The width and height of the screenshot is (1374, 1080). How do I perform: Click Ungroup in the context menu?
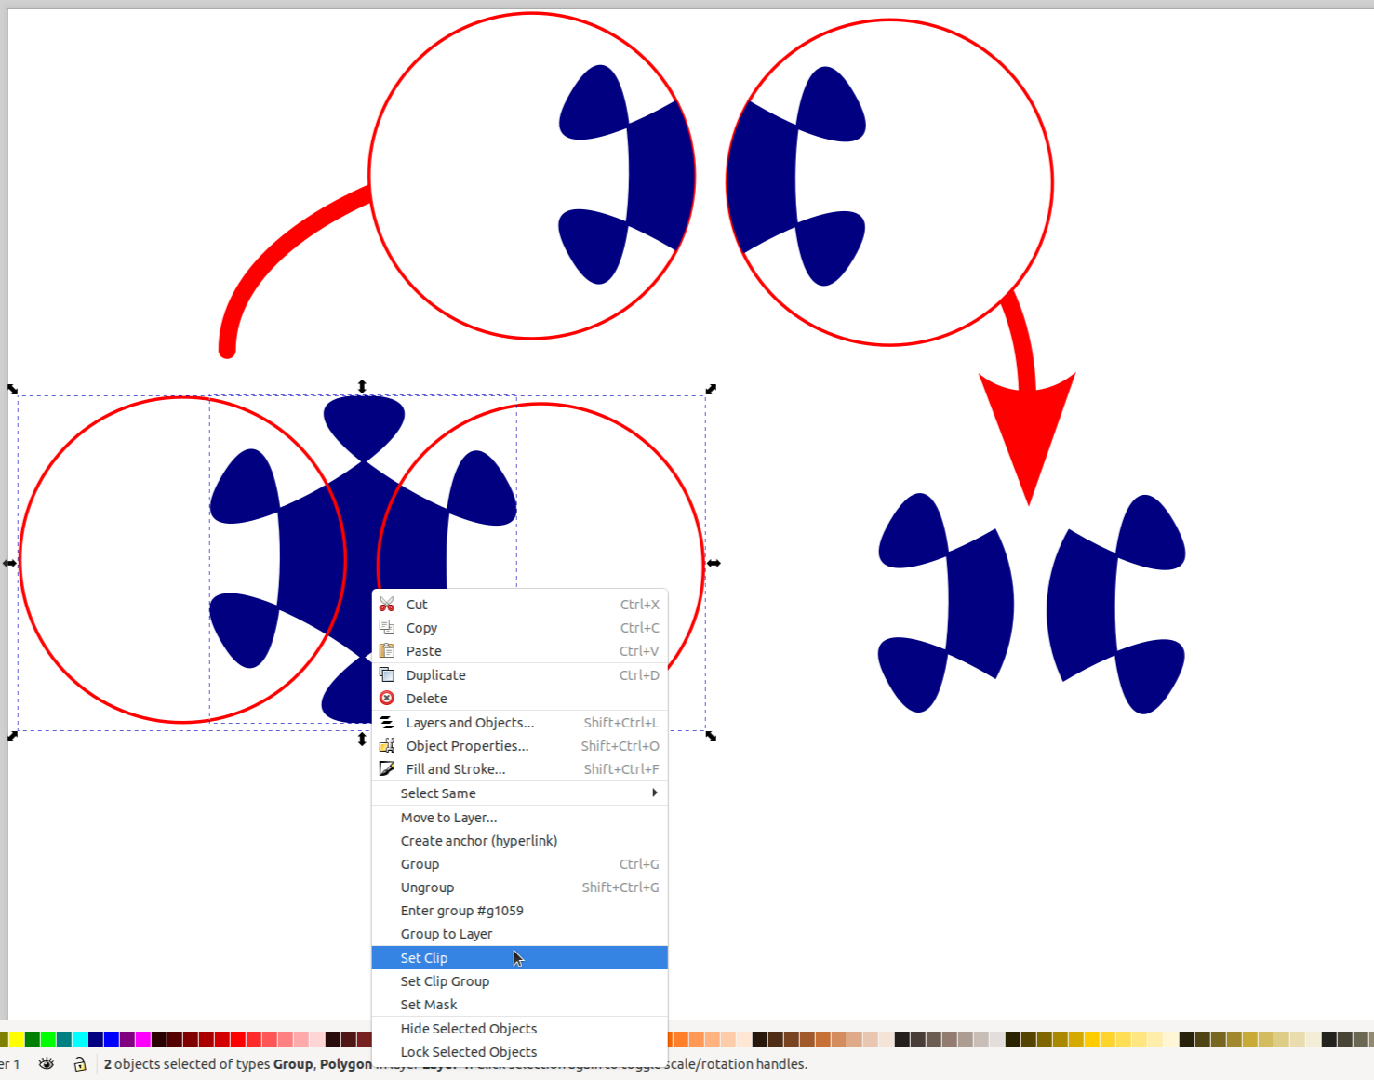click(x=519, y=887)
